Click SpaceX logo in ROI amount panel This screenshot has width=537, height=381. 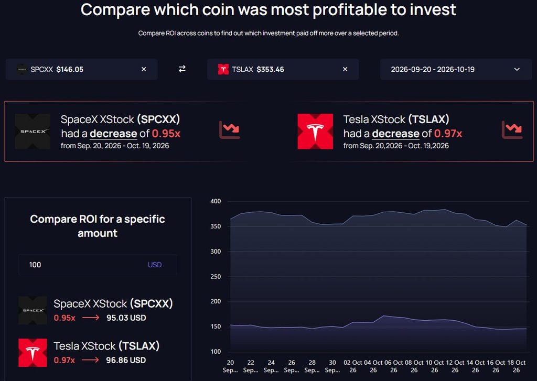33,310
